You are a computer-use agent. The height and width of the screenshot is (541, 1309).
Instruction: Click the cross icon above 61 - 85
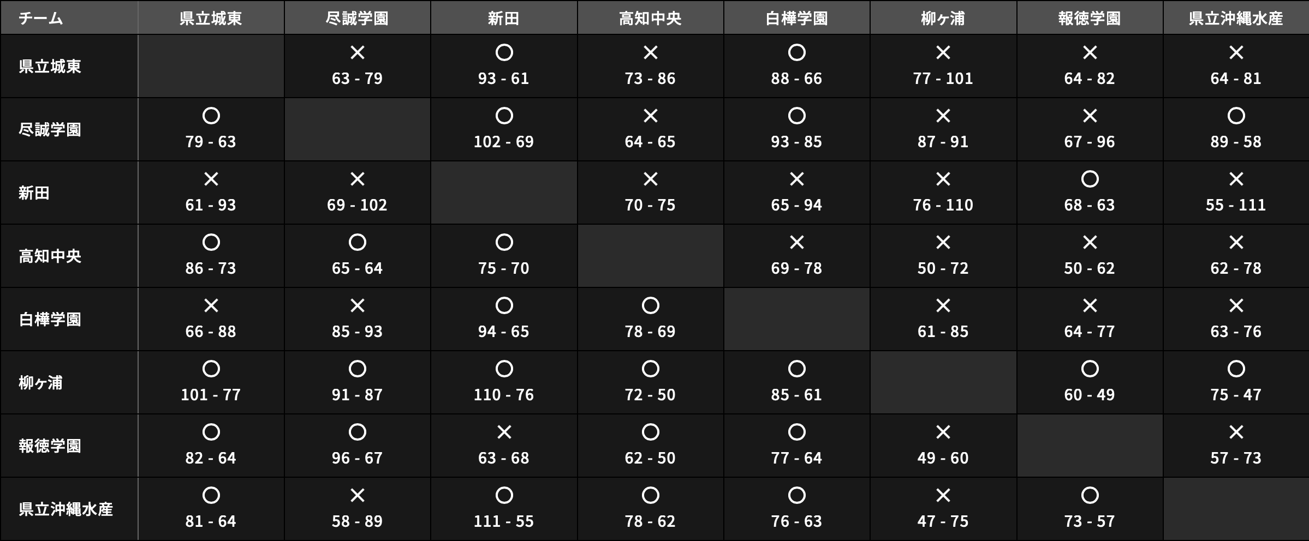943,306
